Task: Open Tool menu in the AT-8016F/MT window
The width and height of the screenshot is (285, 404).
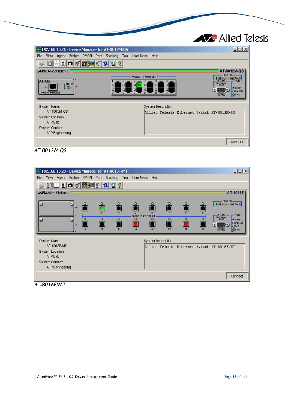Action: click(125, 178)
